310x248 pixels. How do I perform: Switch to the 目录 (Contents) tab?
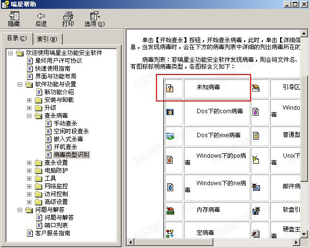[x=17, y=38]
